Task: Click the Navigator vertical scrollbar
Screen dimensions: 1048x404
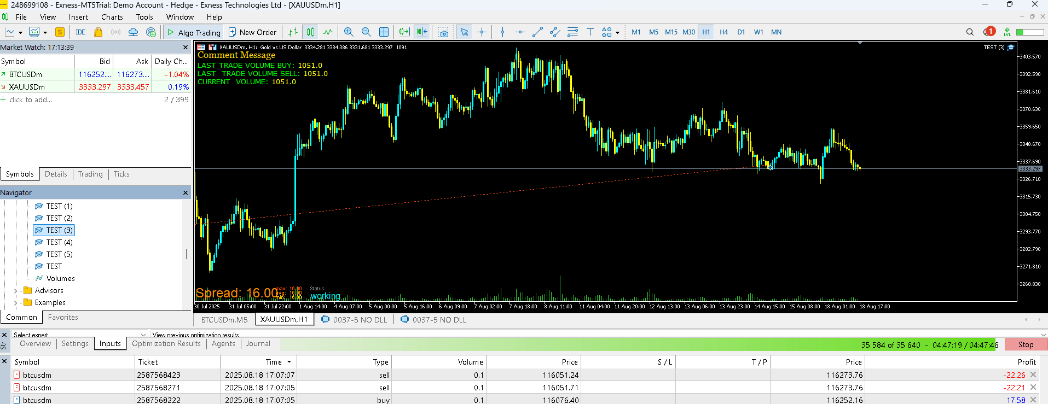Action: pyautogui.click(x=187, y=254)
